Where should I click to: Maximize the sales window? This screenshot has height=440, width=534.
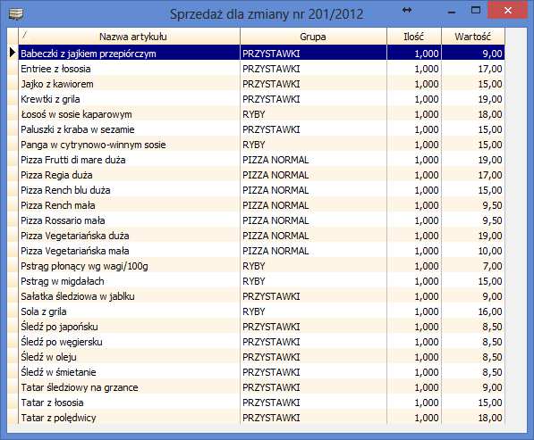pyautogui.click(x=476, y=10)
